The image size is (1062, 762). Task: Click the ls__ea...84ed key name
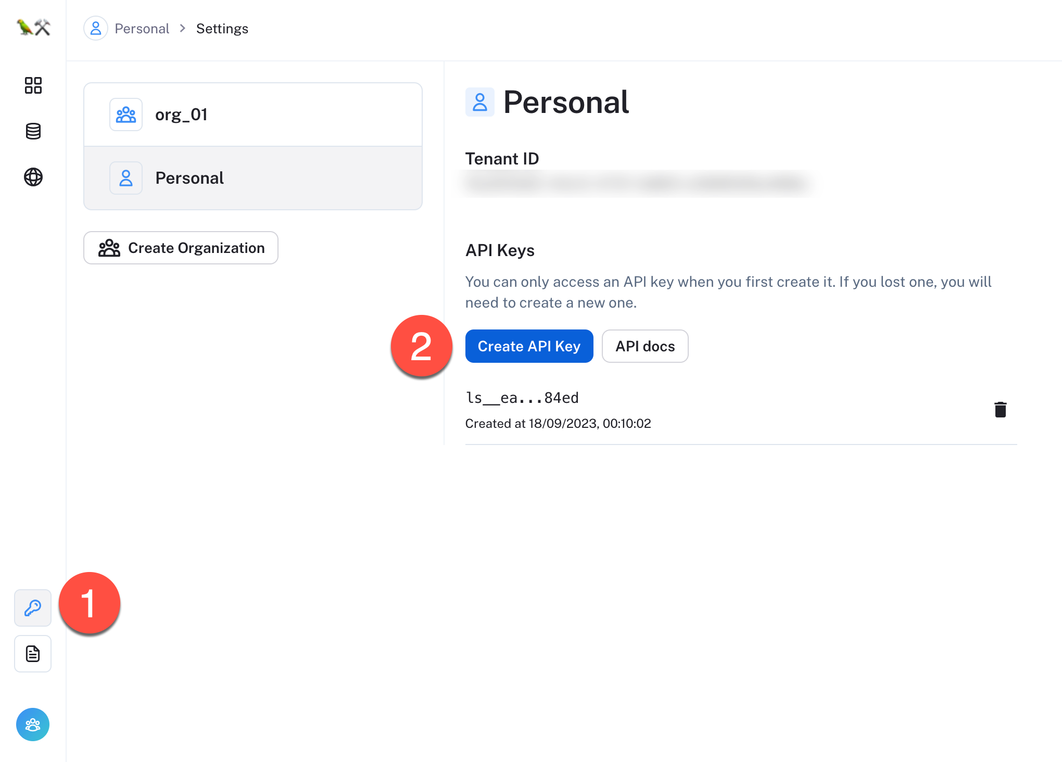click(522, 398)
